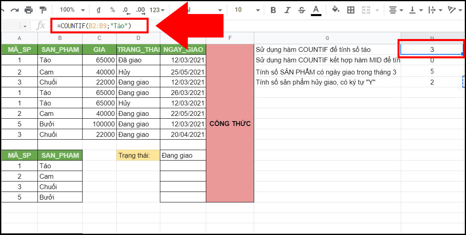Increase decimal places
Image resolution: width=466 pixels, height=235 pixels.
(x=141, y=10)
